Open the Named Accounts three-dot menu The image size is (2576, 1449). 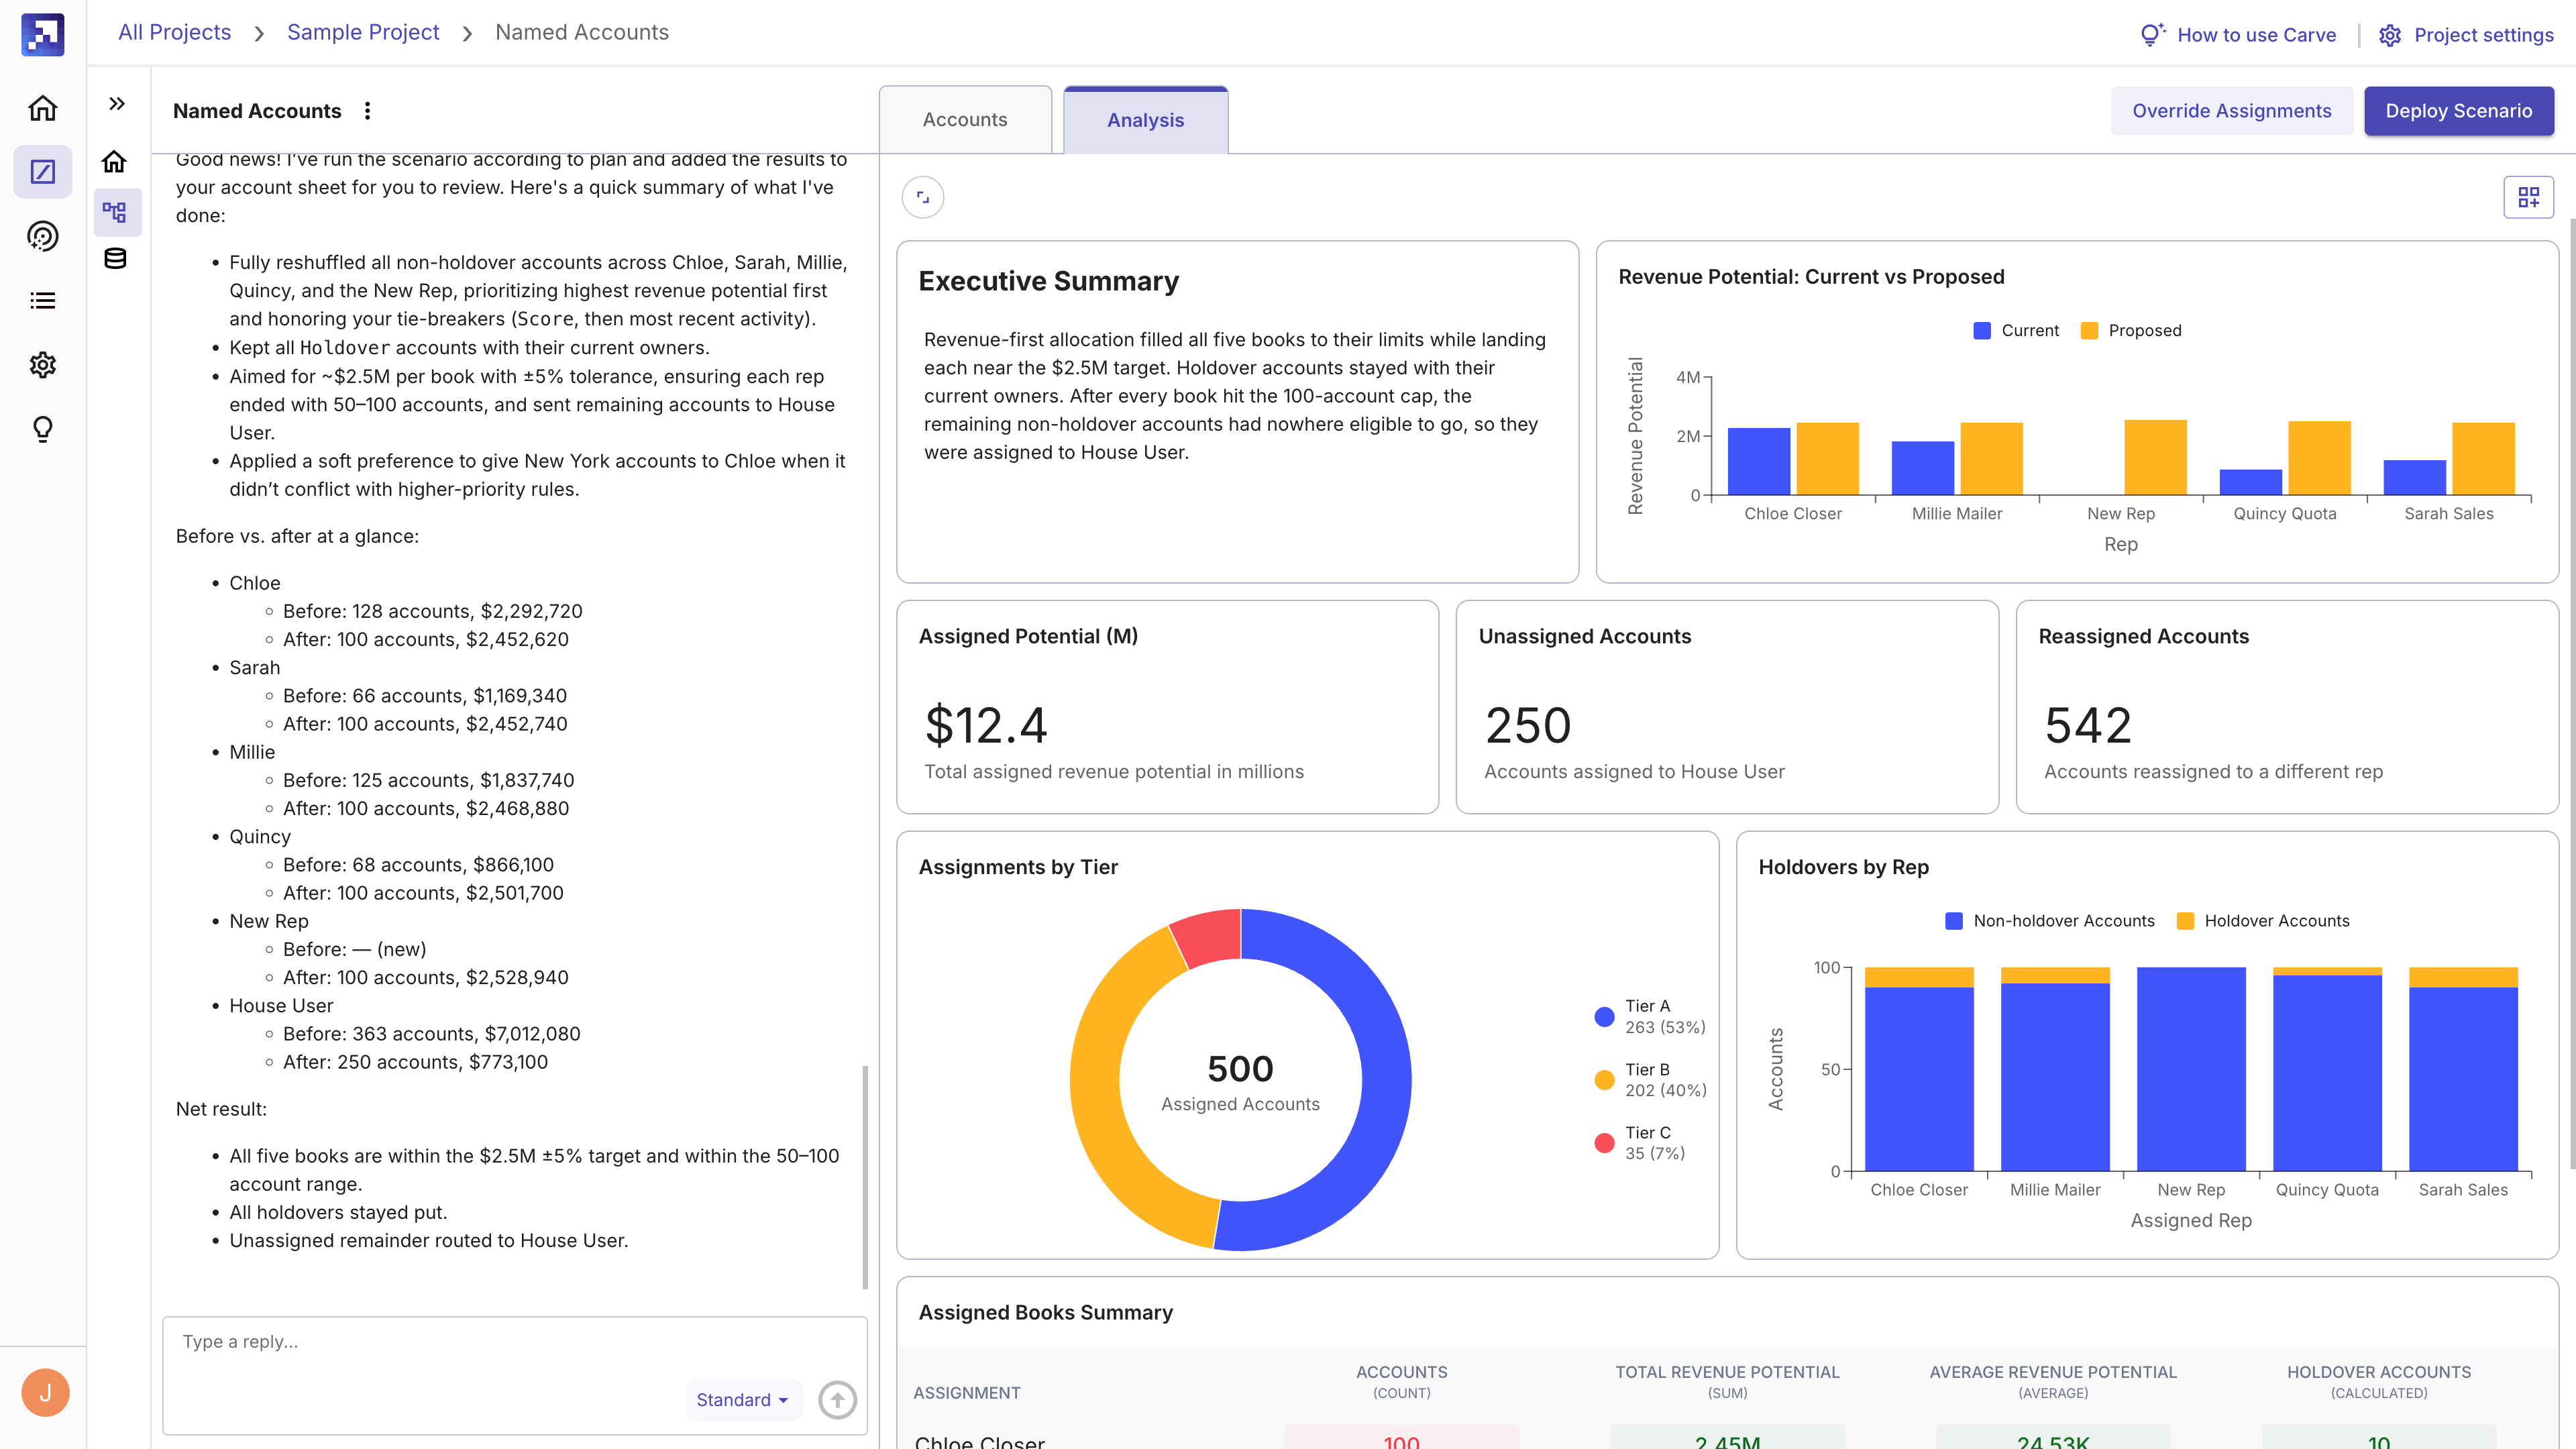click(368, 111)
